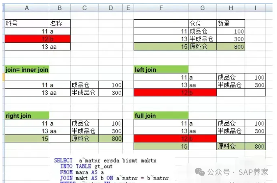
Task: Select column D header
Action: point(110,8)
